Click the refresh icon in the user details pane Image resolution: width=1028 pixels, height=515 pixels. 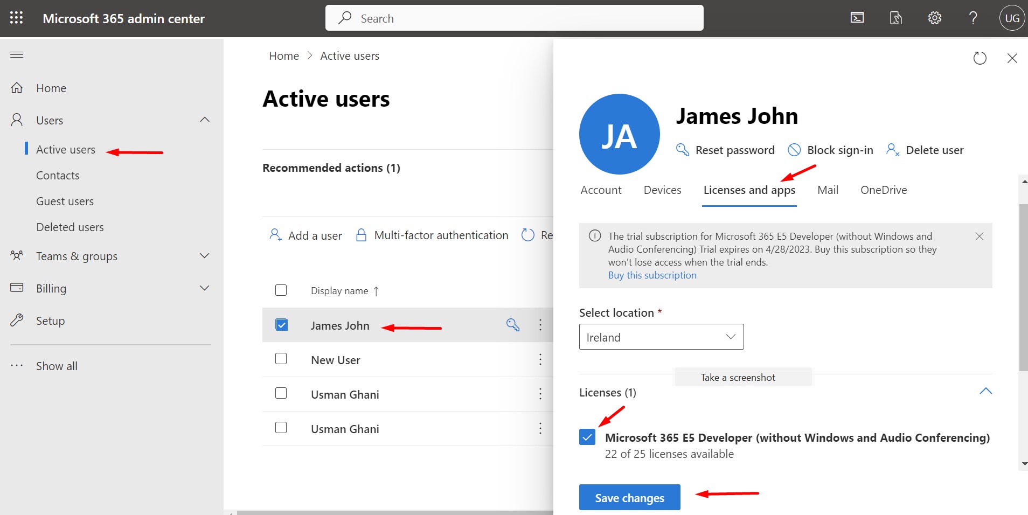pos(980,58)
